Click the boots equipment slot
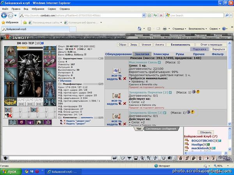 click(x=50, y=102)
